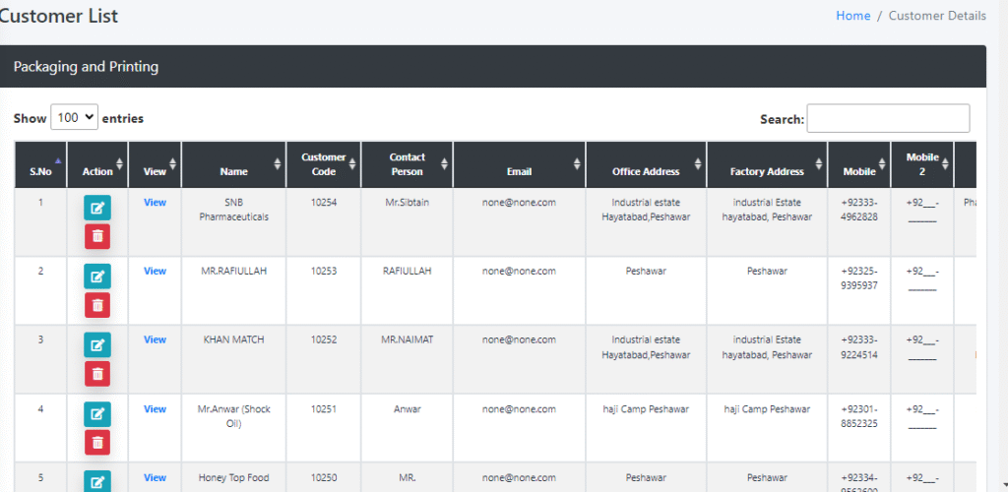Click contact person Mr.Sibtain
The image size is (1008, 492).
click(407, 203)
